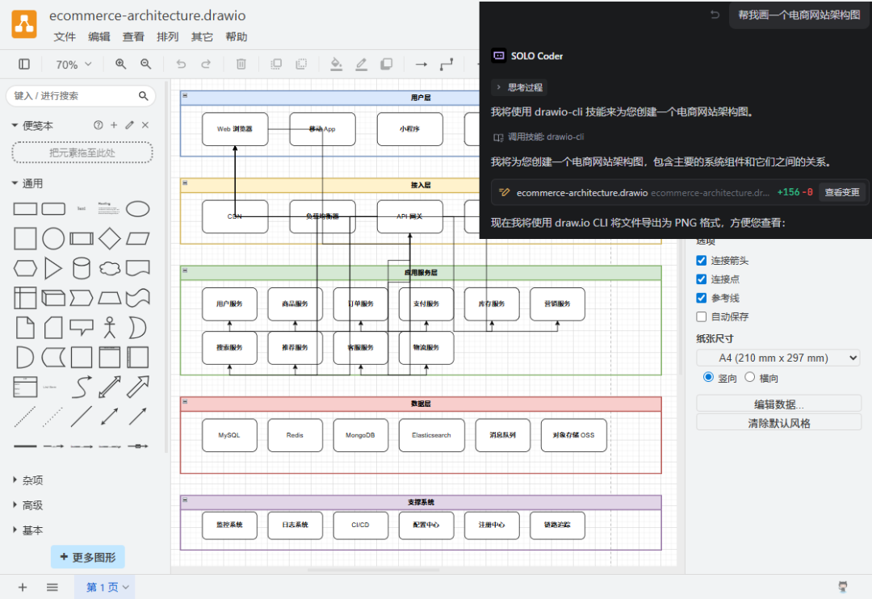The image size is (872, 599).
Task: Open the A4 paper size dropdown
Action: point(778,358)
